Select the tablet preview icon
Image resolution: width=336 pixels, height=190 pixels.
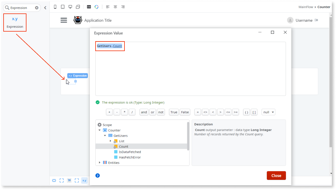(63, 7)
